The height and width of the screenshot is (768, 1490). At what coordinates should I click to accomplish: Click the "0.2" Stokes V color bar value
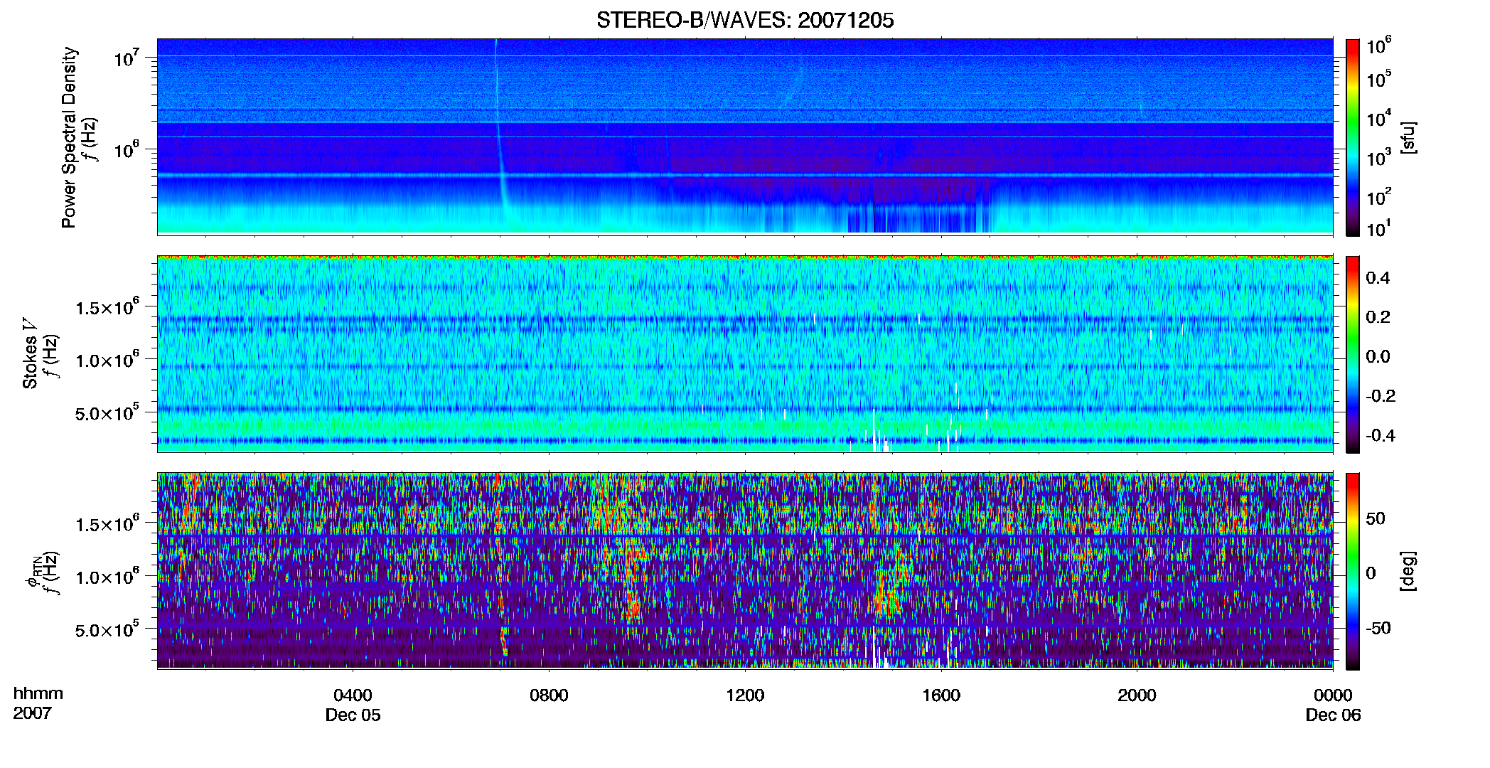coord(1378,317)
